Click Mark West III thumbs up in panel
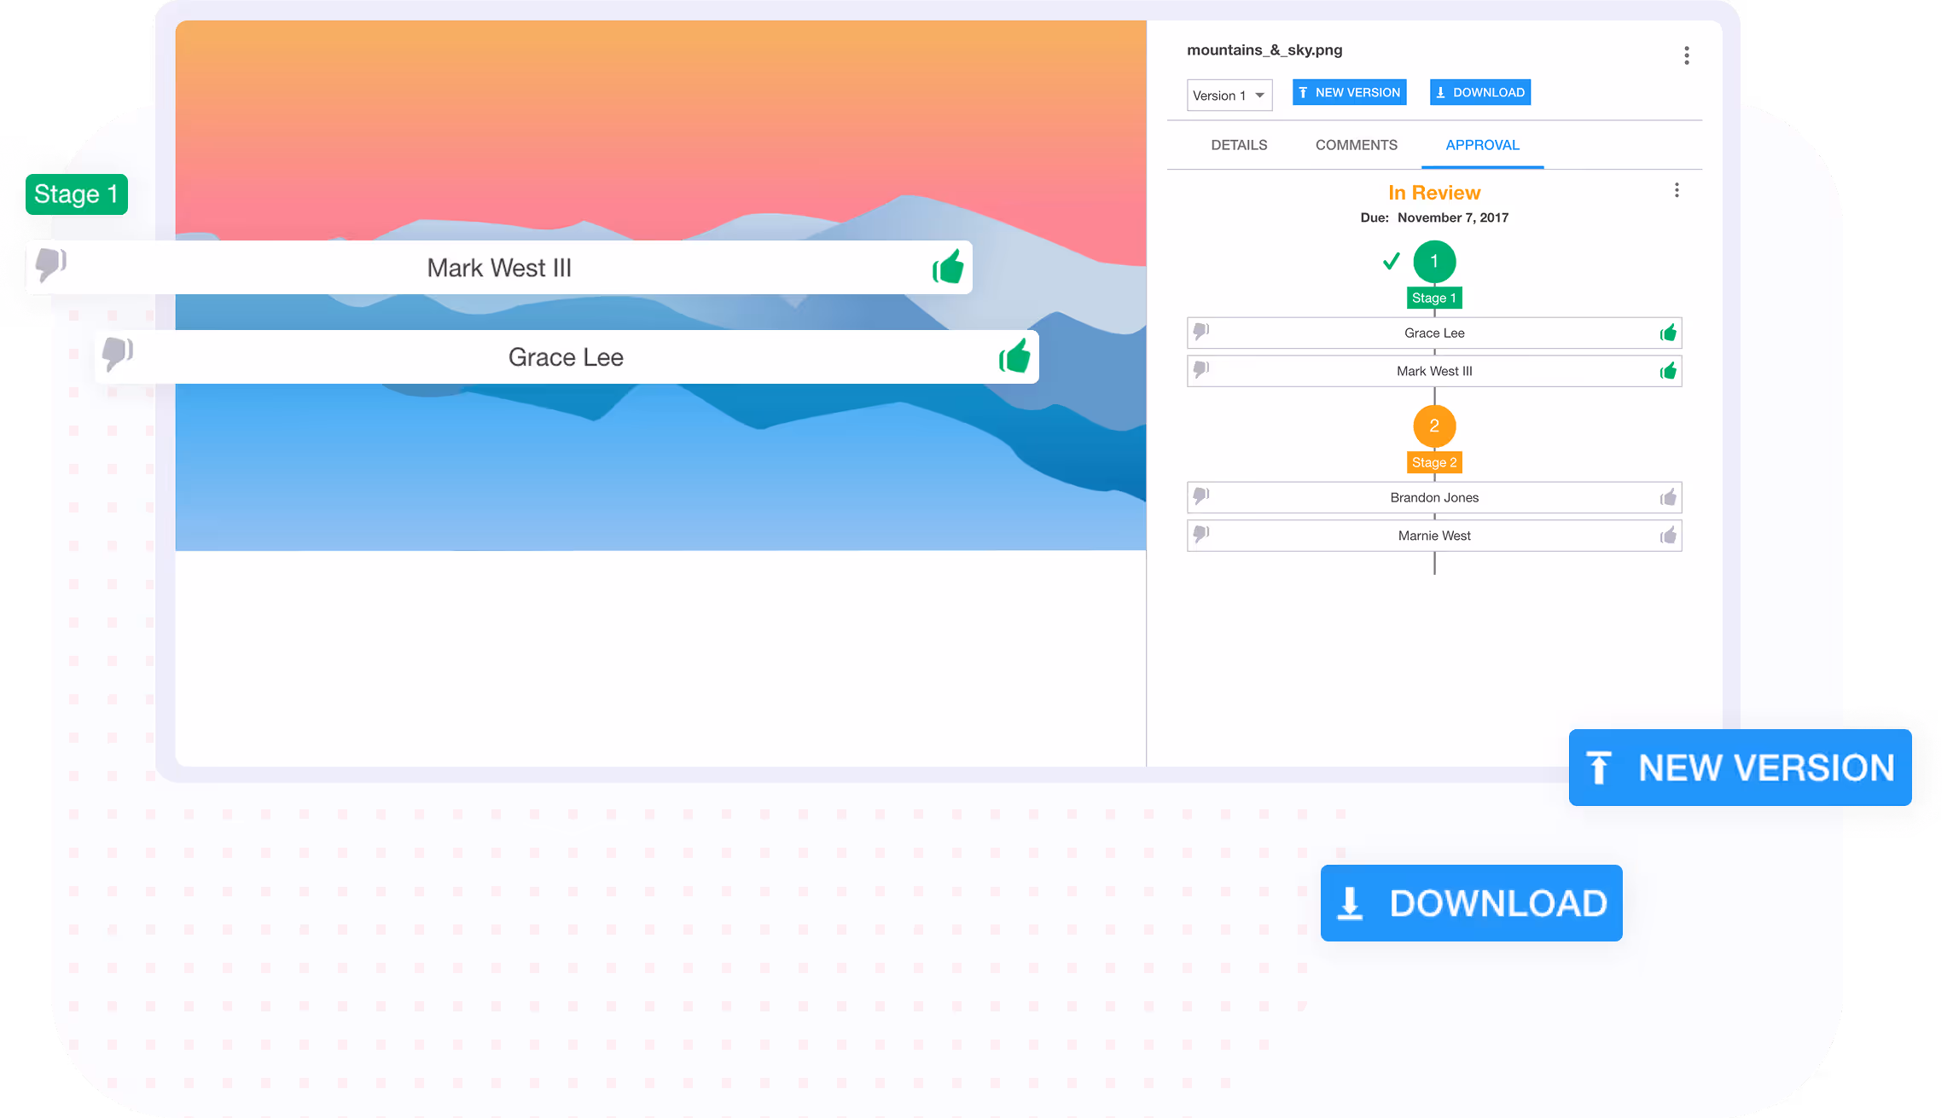Viewport: 1953px width, 1118px height. tap(1668, 371)
